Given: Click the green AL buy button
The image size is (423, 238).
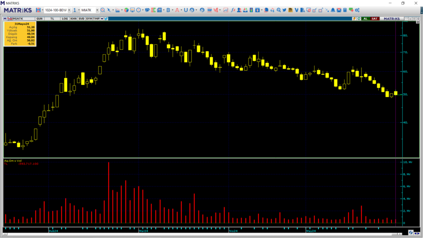Looking at the screenshot, I should click(x=366, y=19).
